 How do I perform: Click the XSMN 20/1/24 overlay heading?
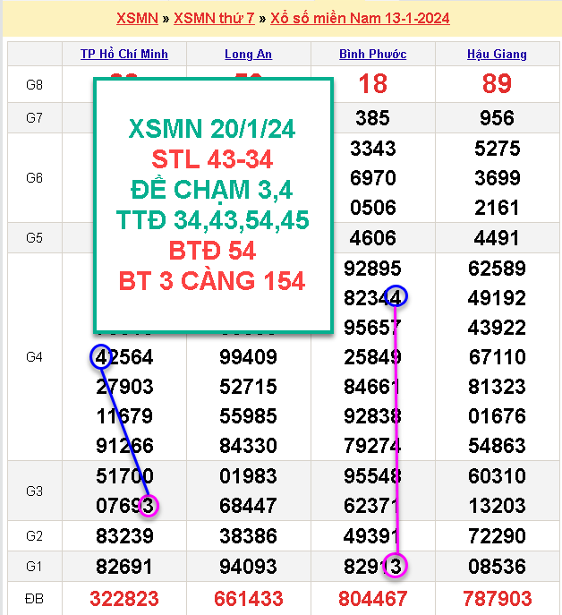[x=212, y=129]
